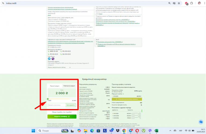Select the 'Повторний кредит' tab
This screenshot has height=134, width=206.
[x=69, y=86]
